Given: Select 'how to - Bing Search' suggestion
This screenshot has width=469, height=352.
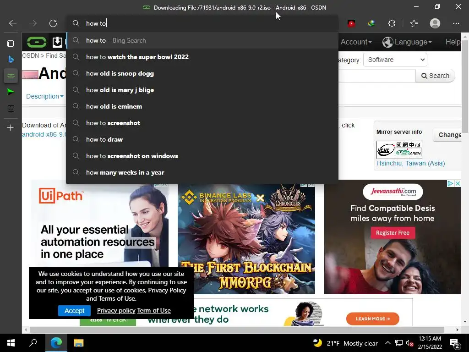Looking at the screenshot, I should click(x=202, y=40).
